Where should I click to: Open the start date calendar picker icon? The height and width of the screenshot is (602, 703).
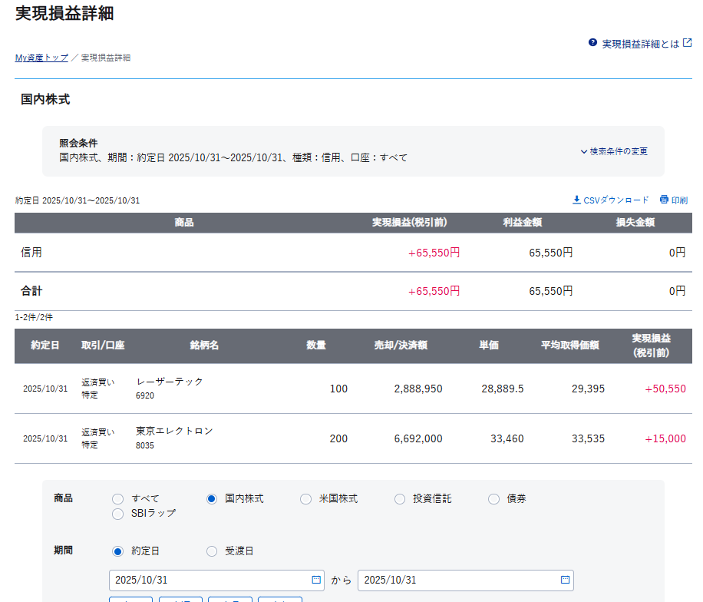click(x=316, y=580)
